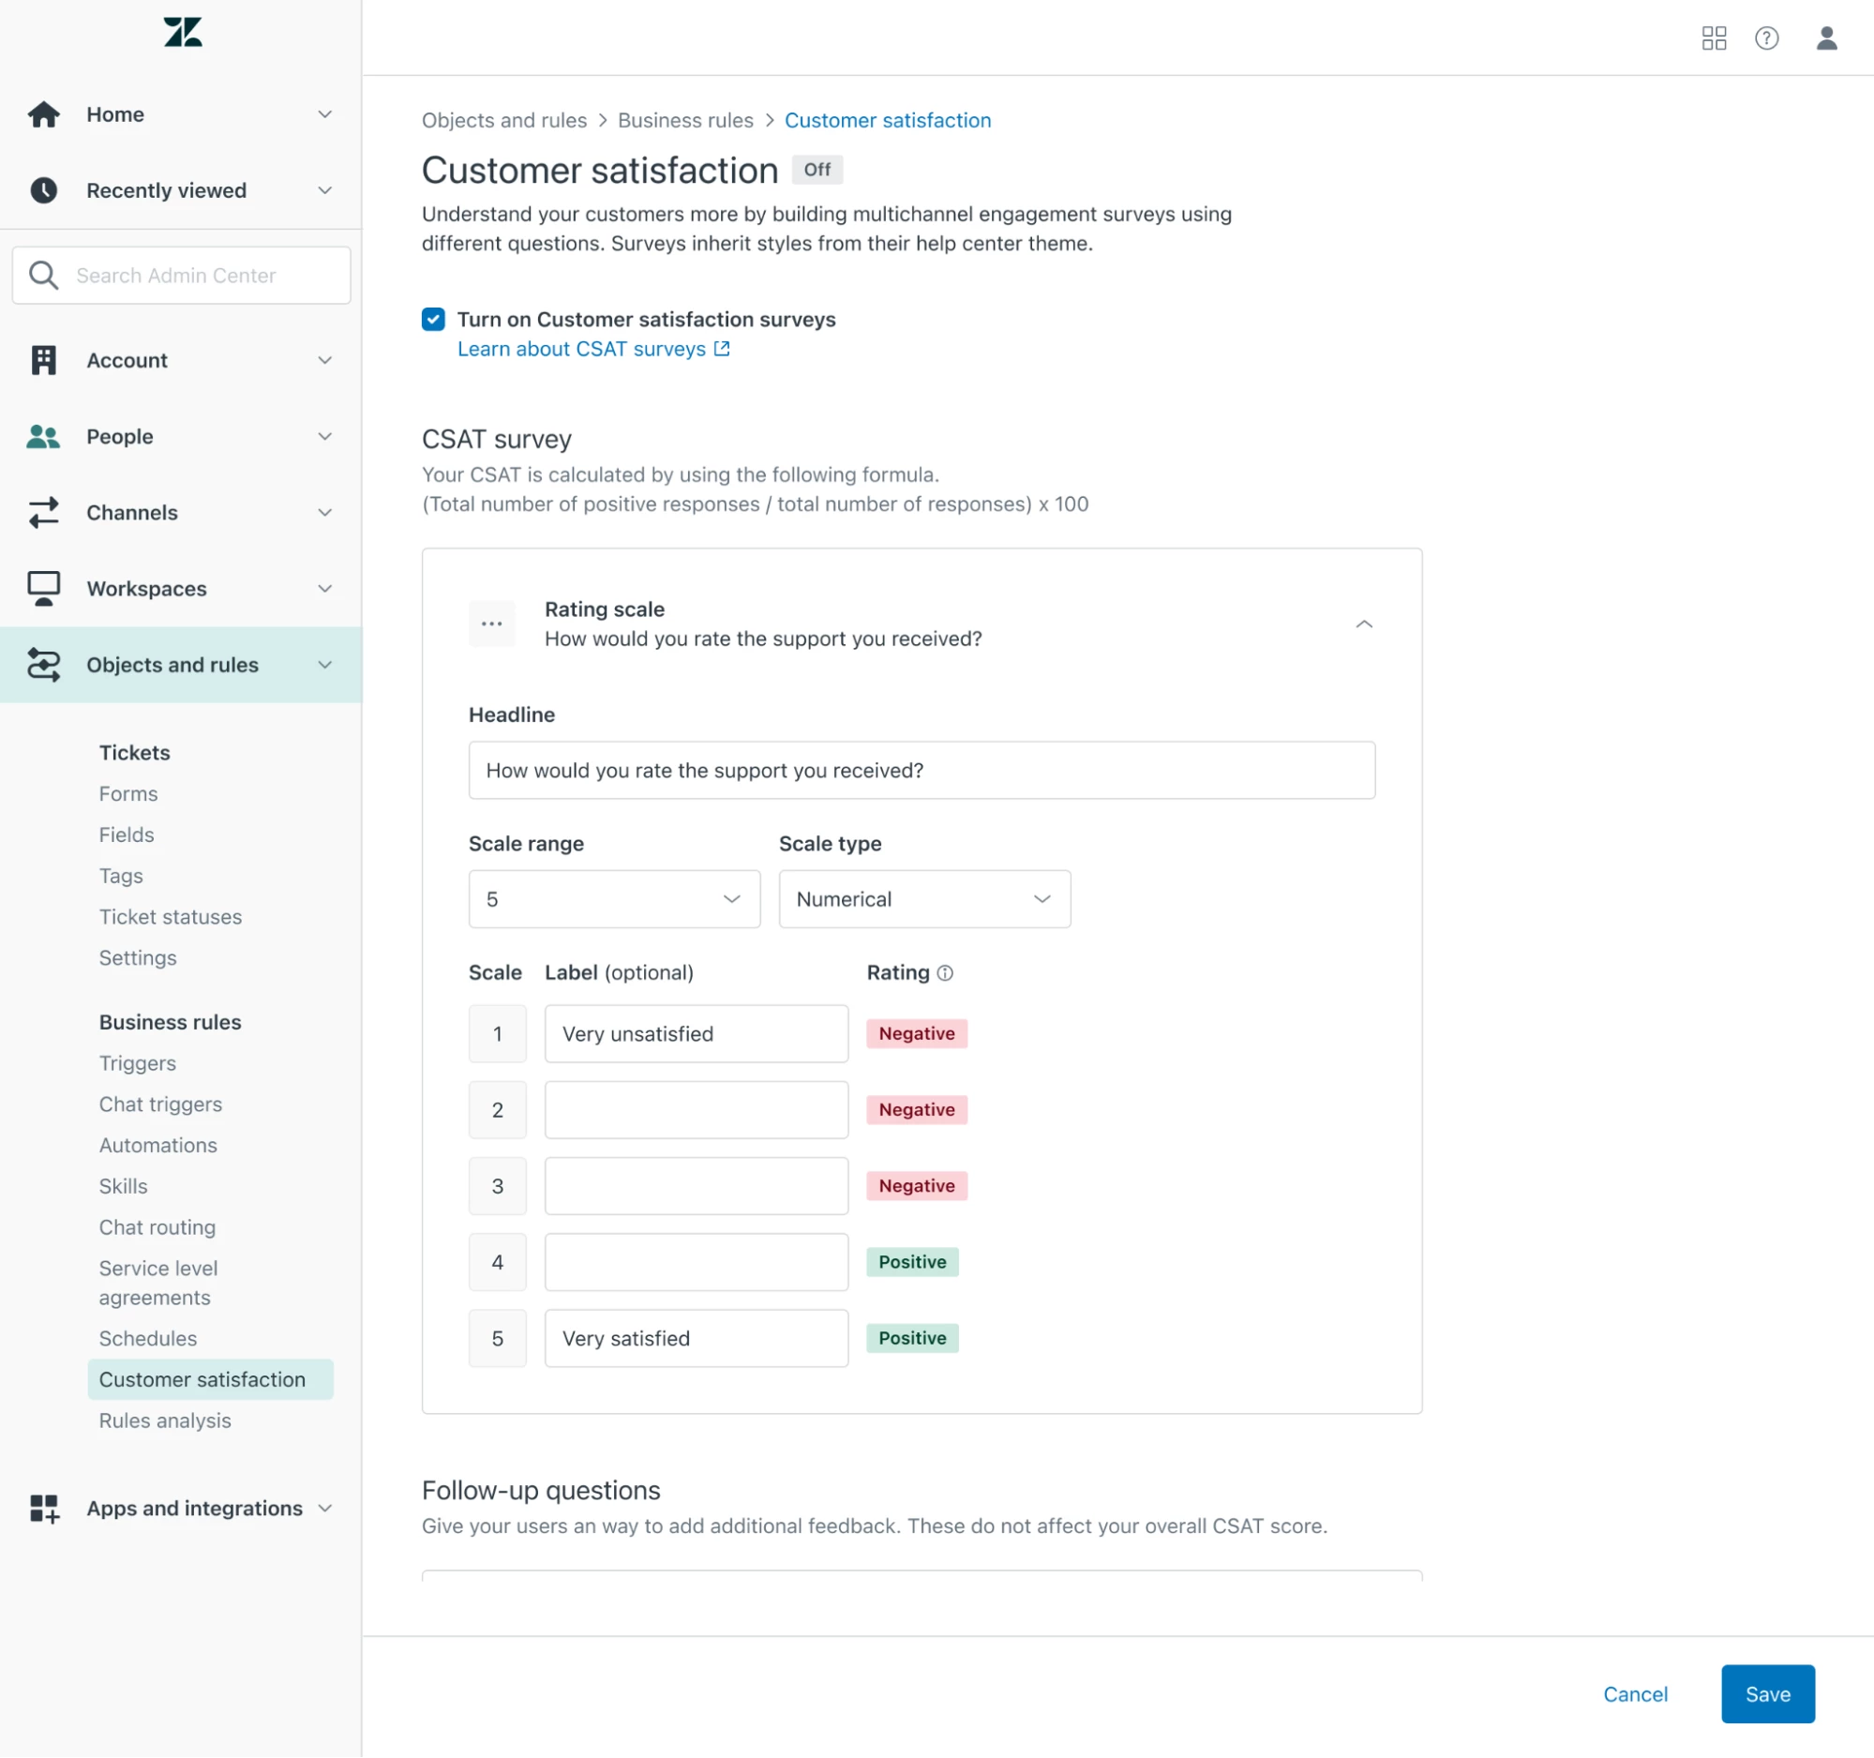Open the user profile icon

[x=1826, y=38]
